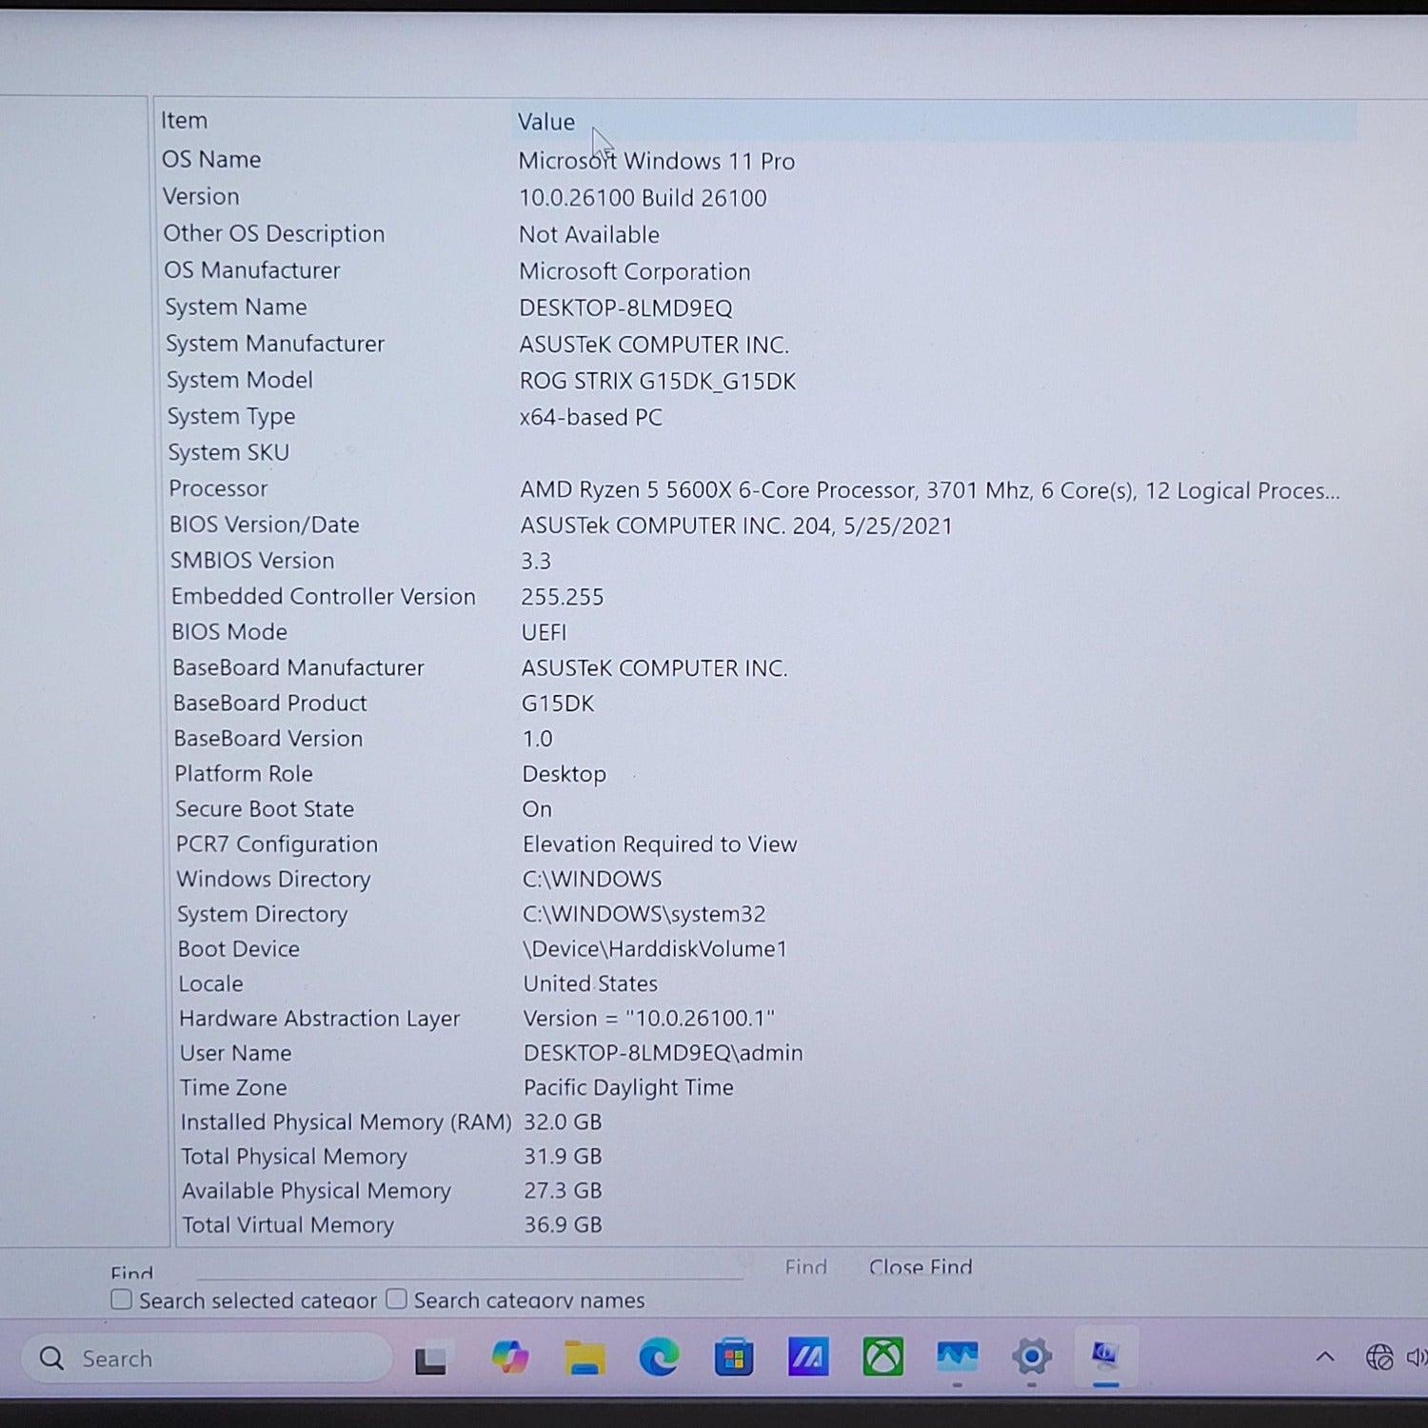Select the System Name item
Image resolution: width=1428 pixels, height=1428 pixels.
pyautogui.click(x=236, y=307)
